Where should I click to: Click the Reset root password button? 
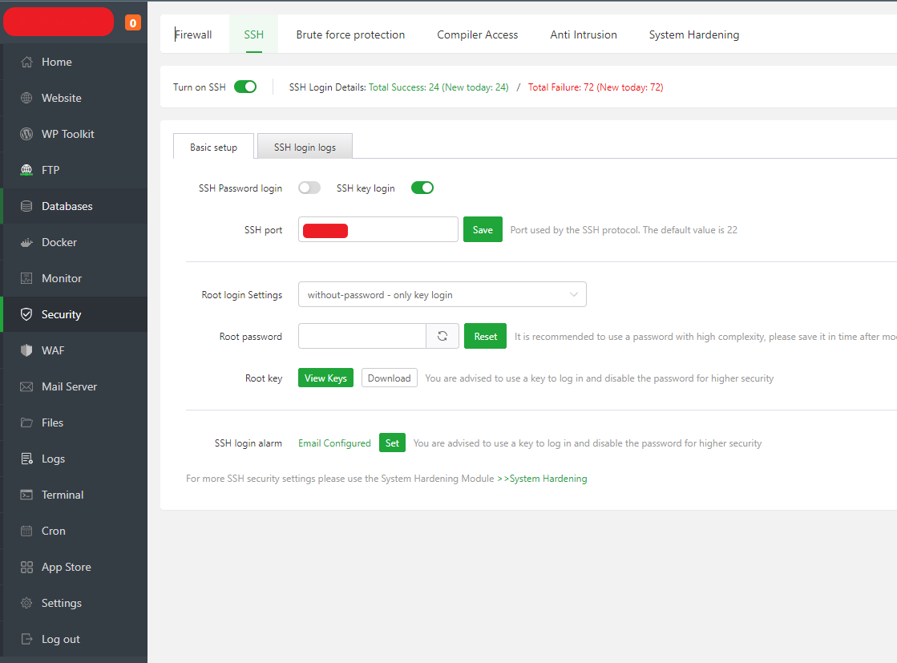[485, 337]
